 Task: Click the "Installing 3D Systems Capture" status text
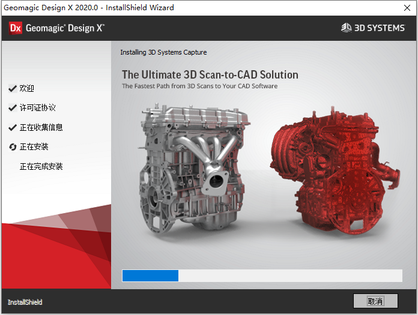point(163,52)
